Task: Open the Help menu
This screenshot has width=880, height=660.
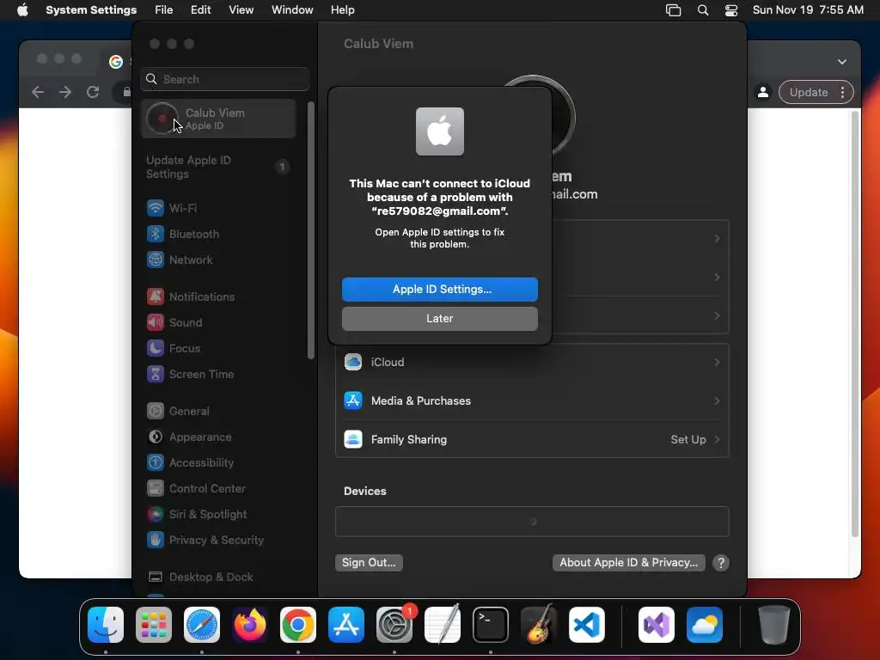Action: 342,10
